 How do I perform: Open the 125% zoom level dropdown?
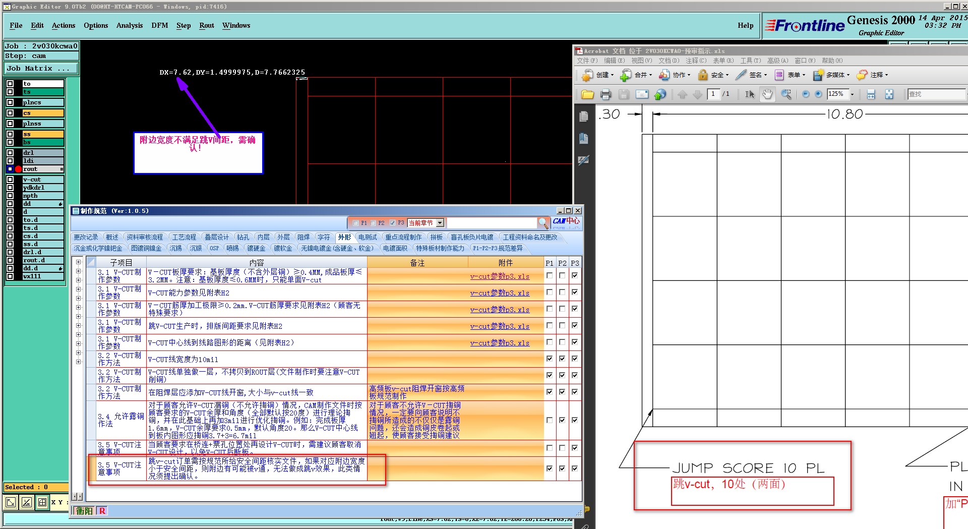pos(853,94)
